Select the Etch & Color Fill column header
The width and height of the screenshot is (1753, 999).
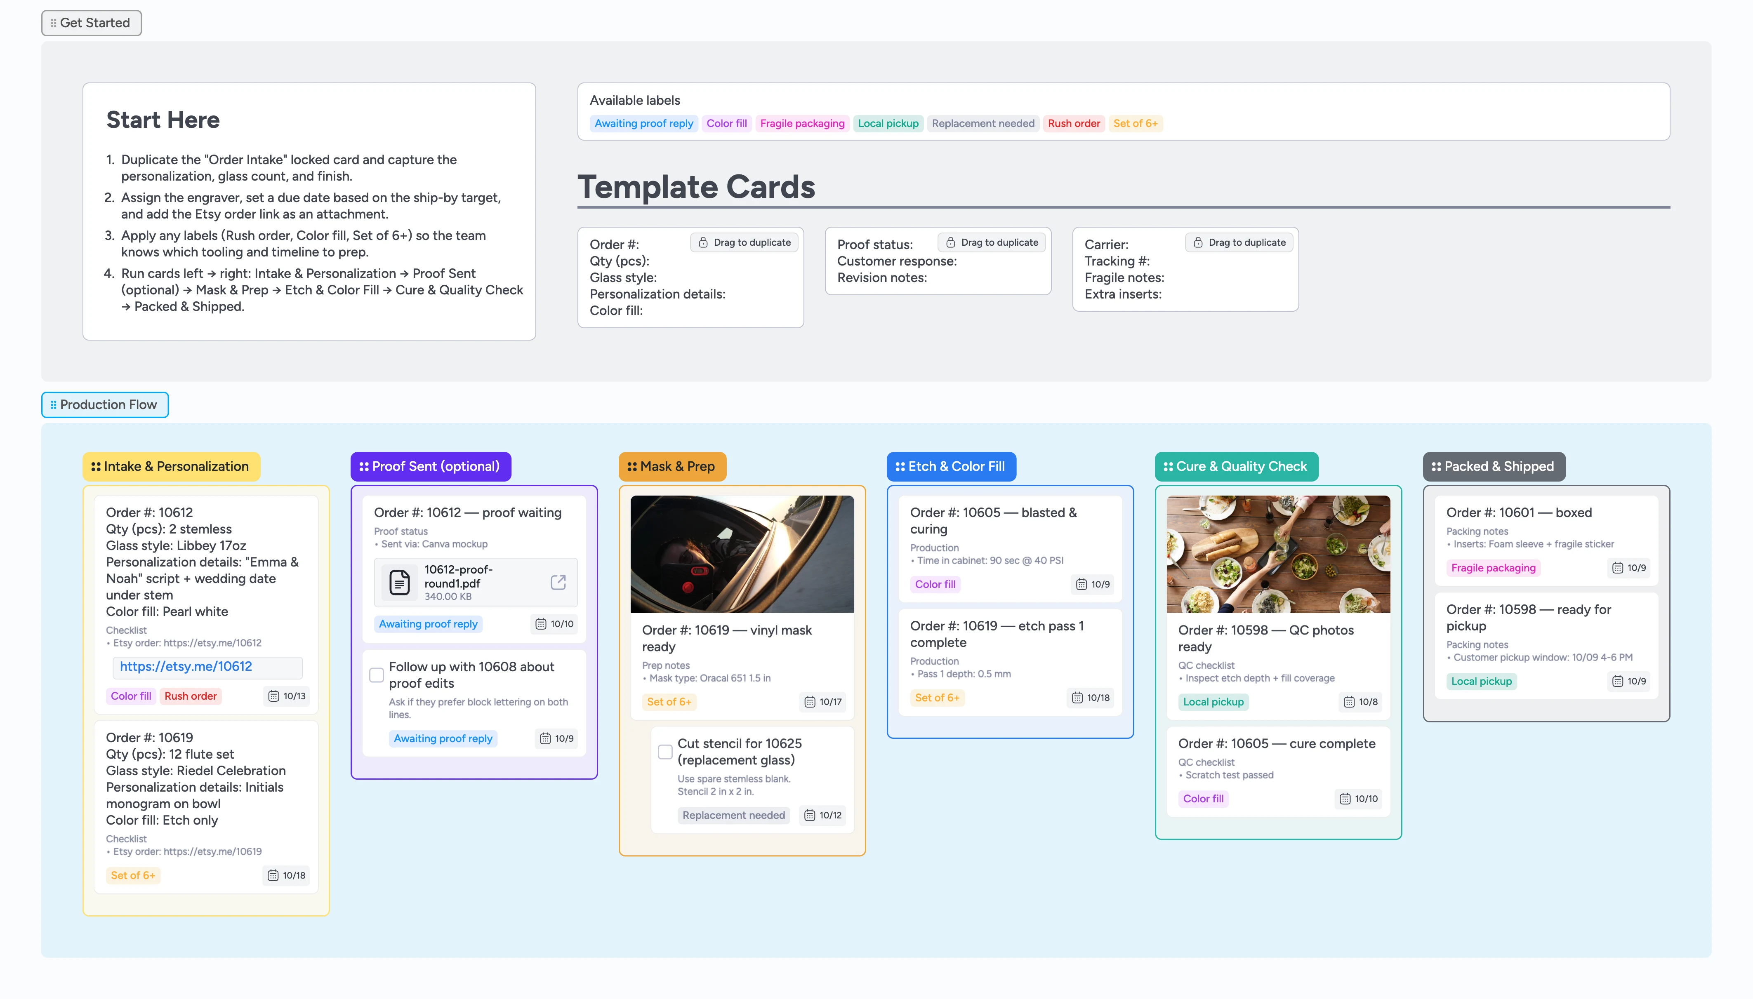coord(951,467)
